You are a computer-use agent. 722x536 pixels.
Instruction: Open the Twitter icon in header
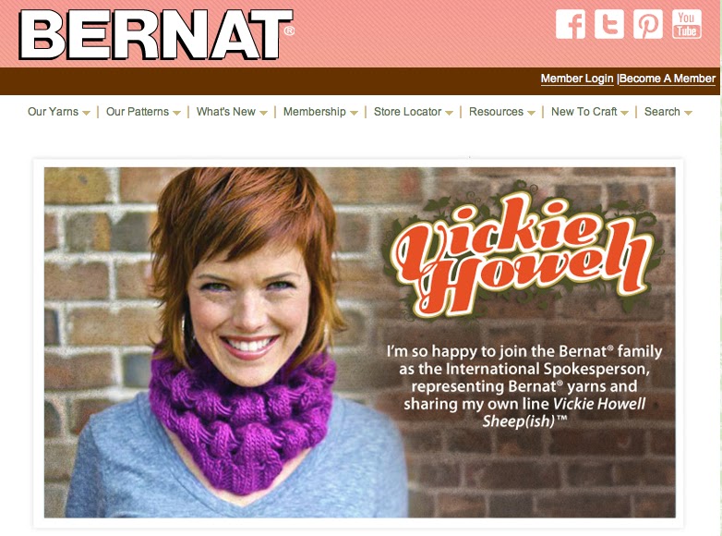coord(608,24)
